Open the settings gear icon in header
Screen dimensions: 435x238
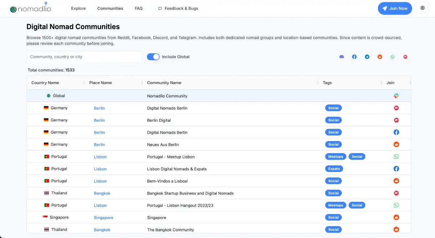(422, 8)
